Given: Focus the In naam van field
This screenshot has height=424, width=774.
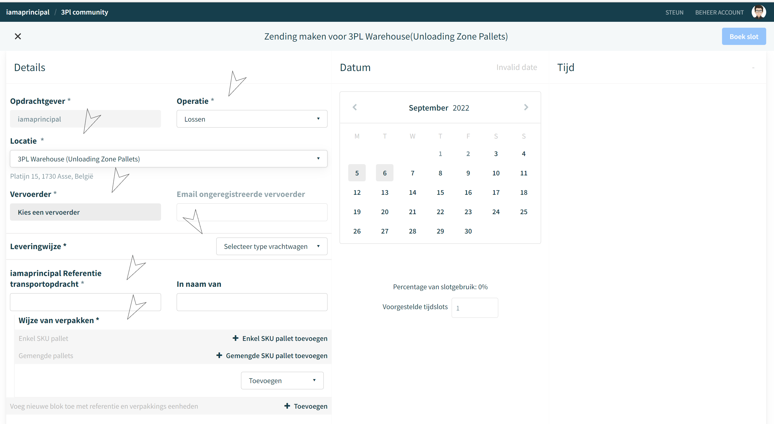Looking at the screenshot, I should point(252,302).
